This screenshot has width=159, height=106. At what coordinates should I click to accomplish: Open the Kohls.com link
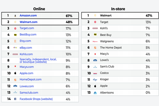pyautogui.click(x=26, y=54)
